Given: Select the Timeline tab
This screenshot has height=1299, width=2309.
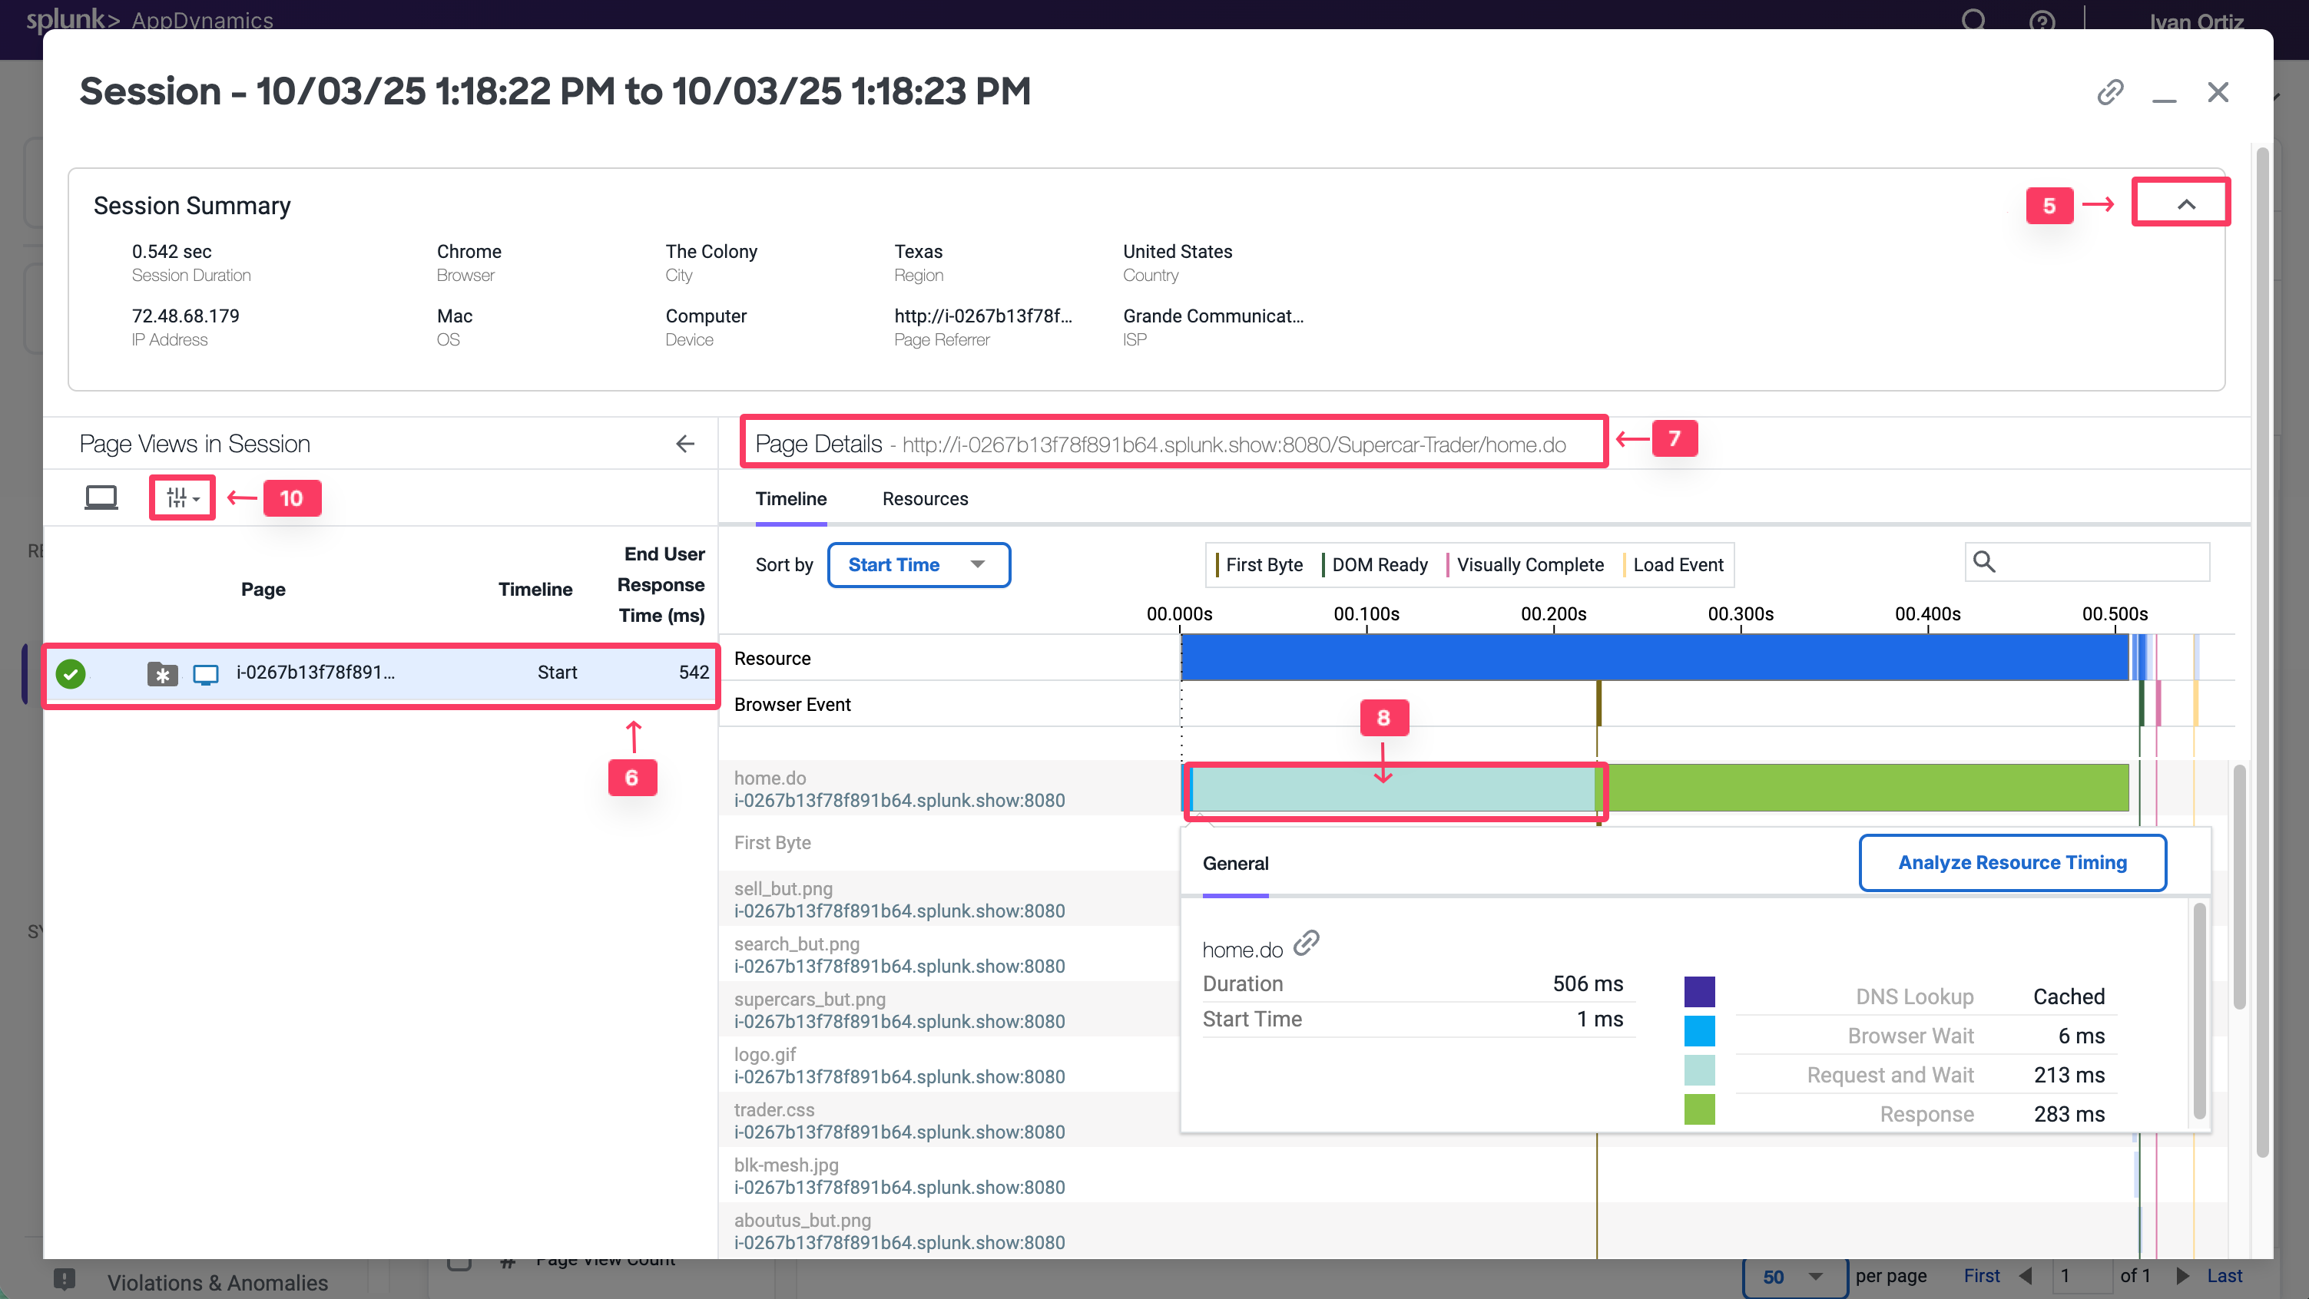Looking at the screenshot, I should pyautogui.click(x=790, y=499).
